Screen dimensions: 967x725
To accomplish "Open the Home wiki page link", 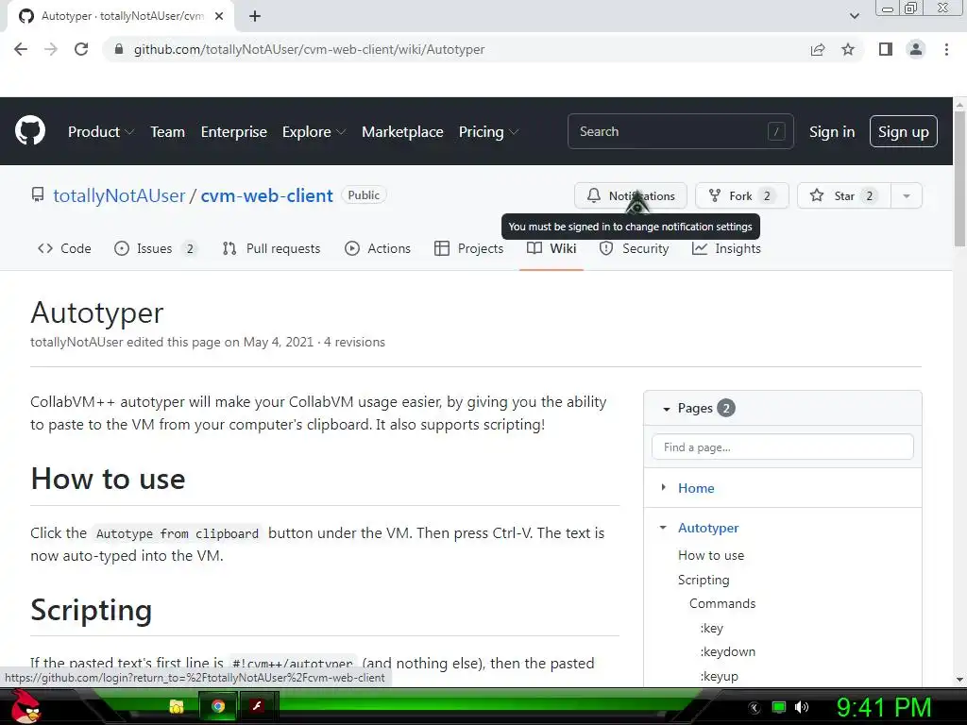I will [696, 488].
